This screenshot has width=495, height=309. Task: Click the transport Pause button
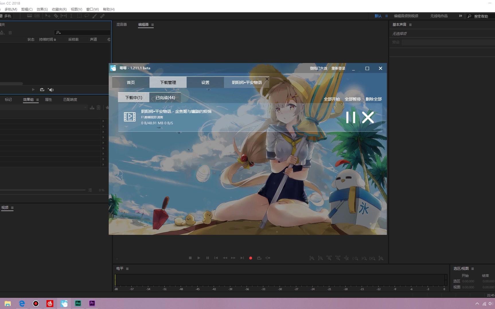tap(208, 258)
